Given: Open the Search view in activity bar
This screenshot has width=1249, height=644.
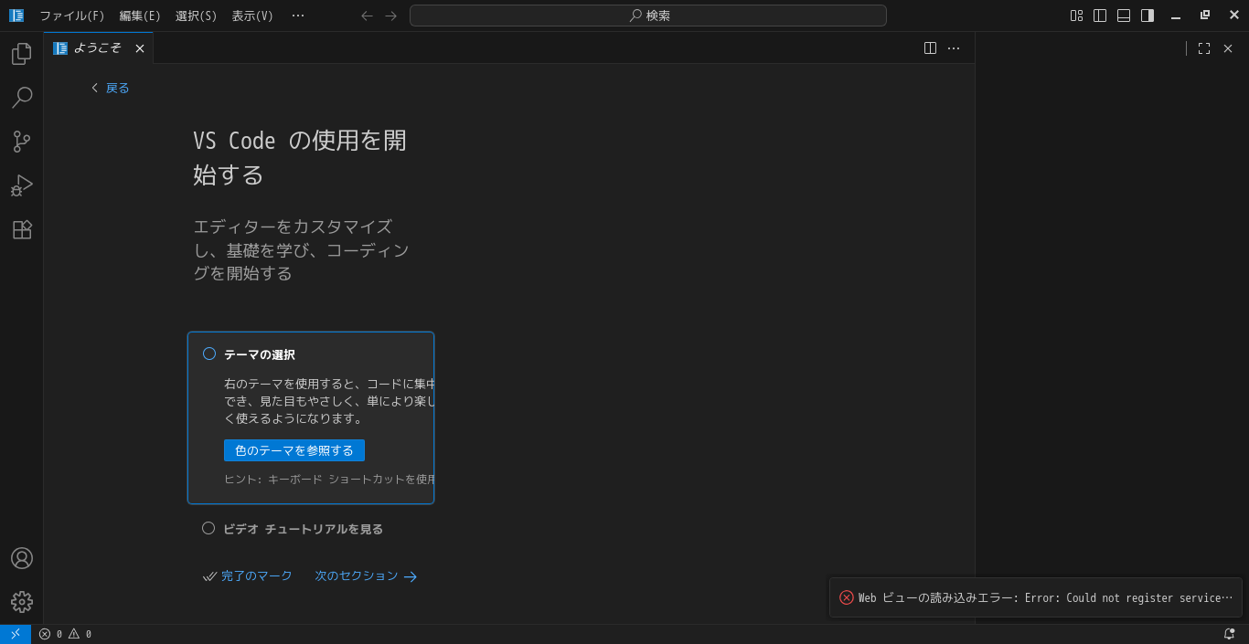Looking at the screenshot, I should (x=22, y=98).
